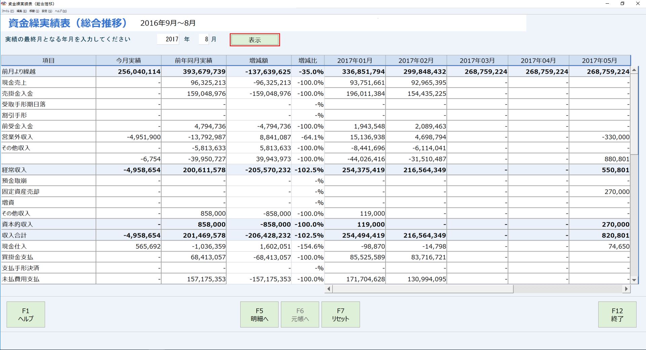Restore down the window

point(622,4)
